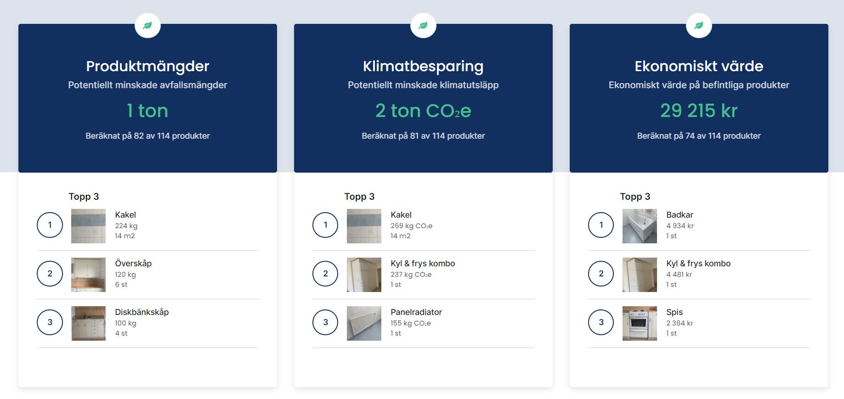Image resolution: width=844 pixels, height=399 pixels.
Task: Select rank 1 circle in Produktmängder list
Action: click(x=50, y=225)
